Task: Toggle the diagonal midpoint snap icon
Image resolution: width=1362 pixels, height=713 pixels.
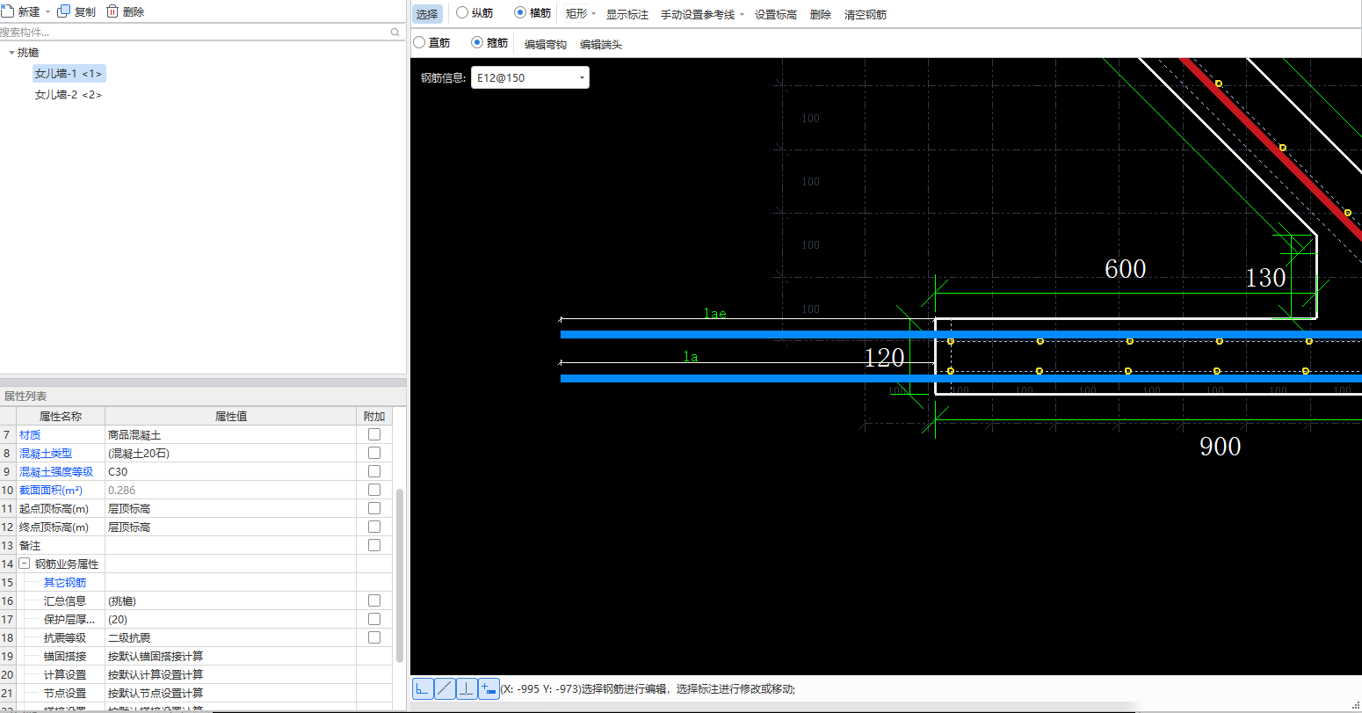Action: click(445, 688)
